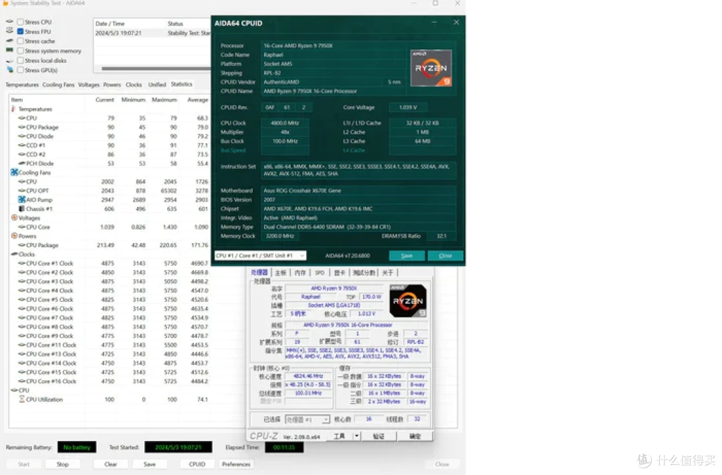Screen dimensions: 722x475
Task: Open the 关于 tab in CPU-Z
Action: (x=388, y=273)
